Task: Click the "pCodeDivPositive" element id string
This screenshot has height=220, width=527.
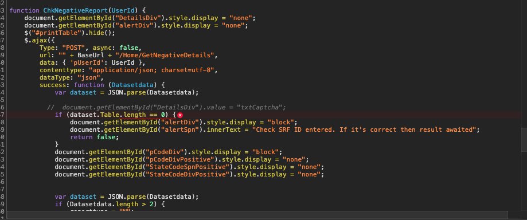Action: [x=181, y=159]
